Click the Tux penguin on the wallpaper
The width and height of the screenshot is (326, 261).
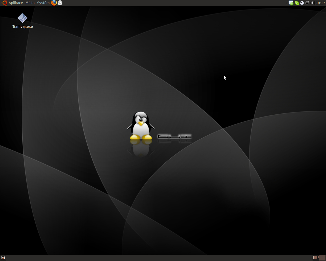click(141, 125)
